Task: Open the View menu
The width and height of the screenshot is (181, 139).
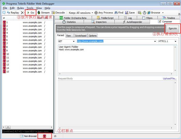Action: (39, 8)
